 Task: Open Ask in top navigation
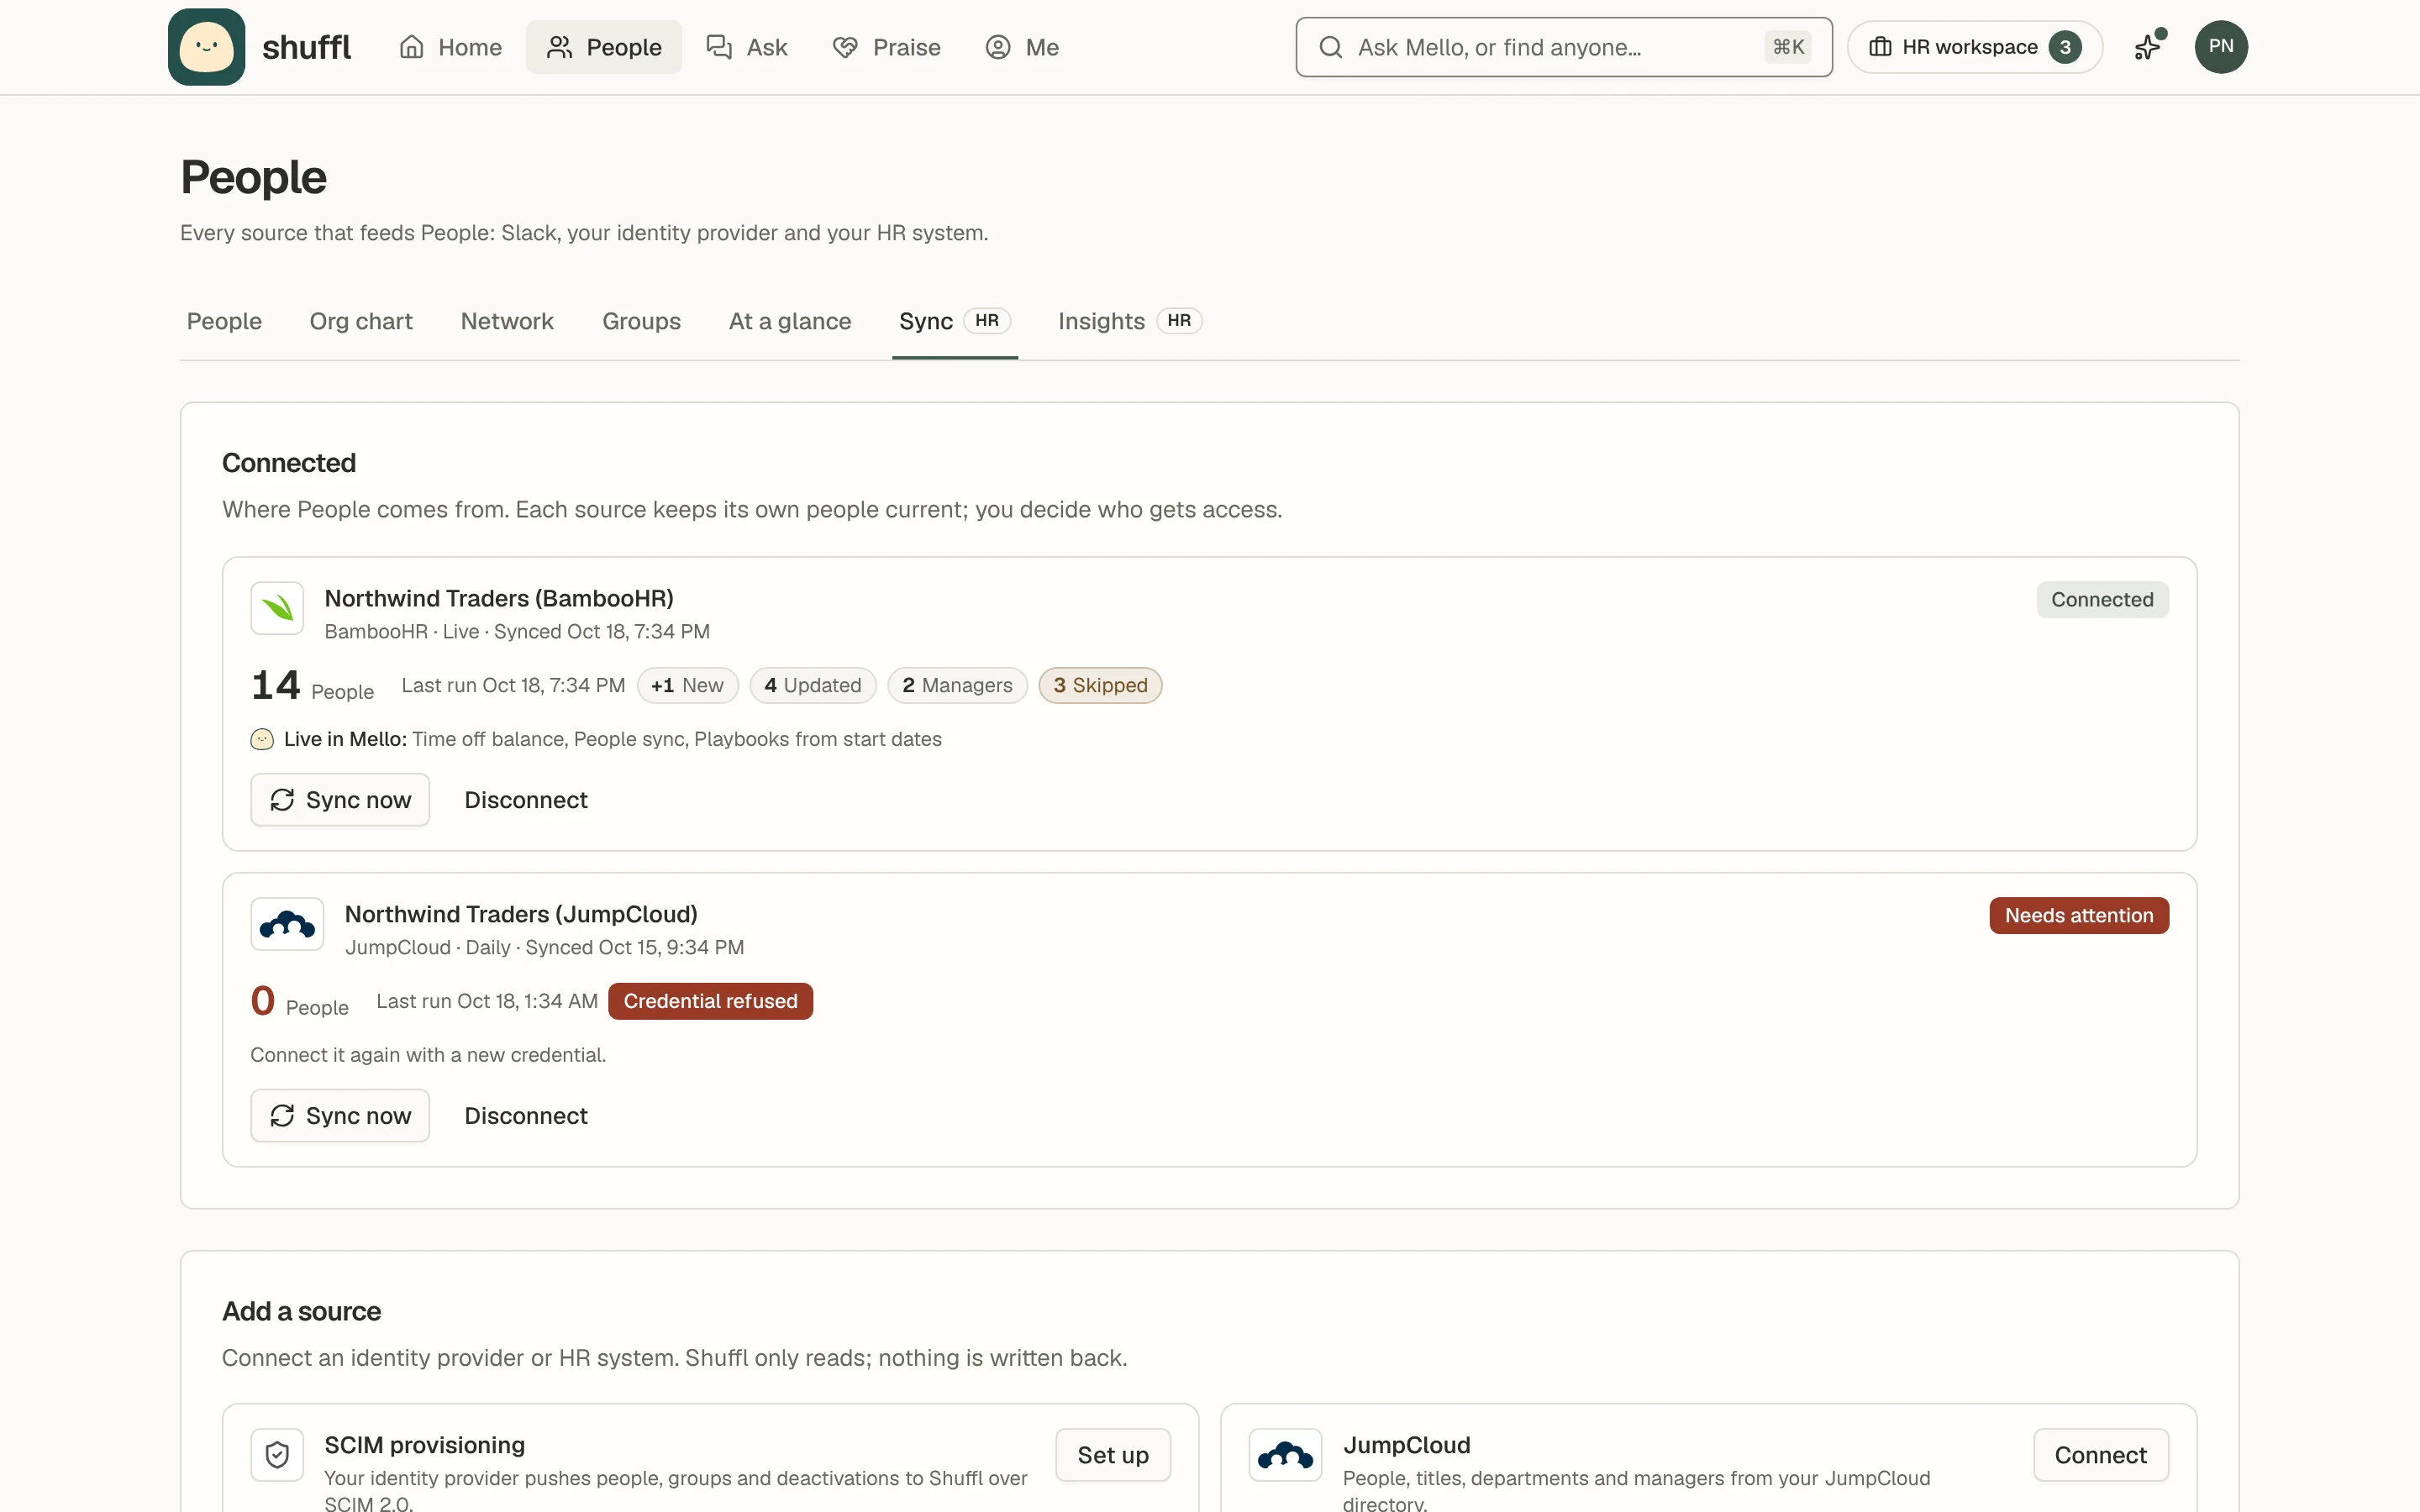pyautogui.click(x=747, y=47)
